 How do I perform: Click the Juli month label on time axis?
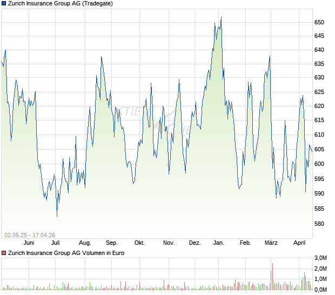[x=56, y=243]
